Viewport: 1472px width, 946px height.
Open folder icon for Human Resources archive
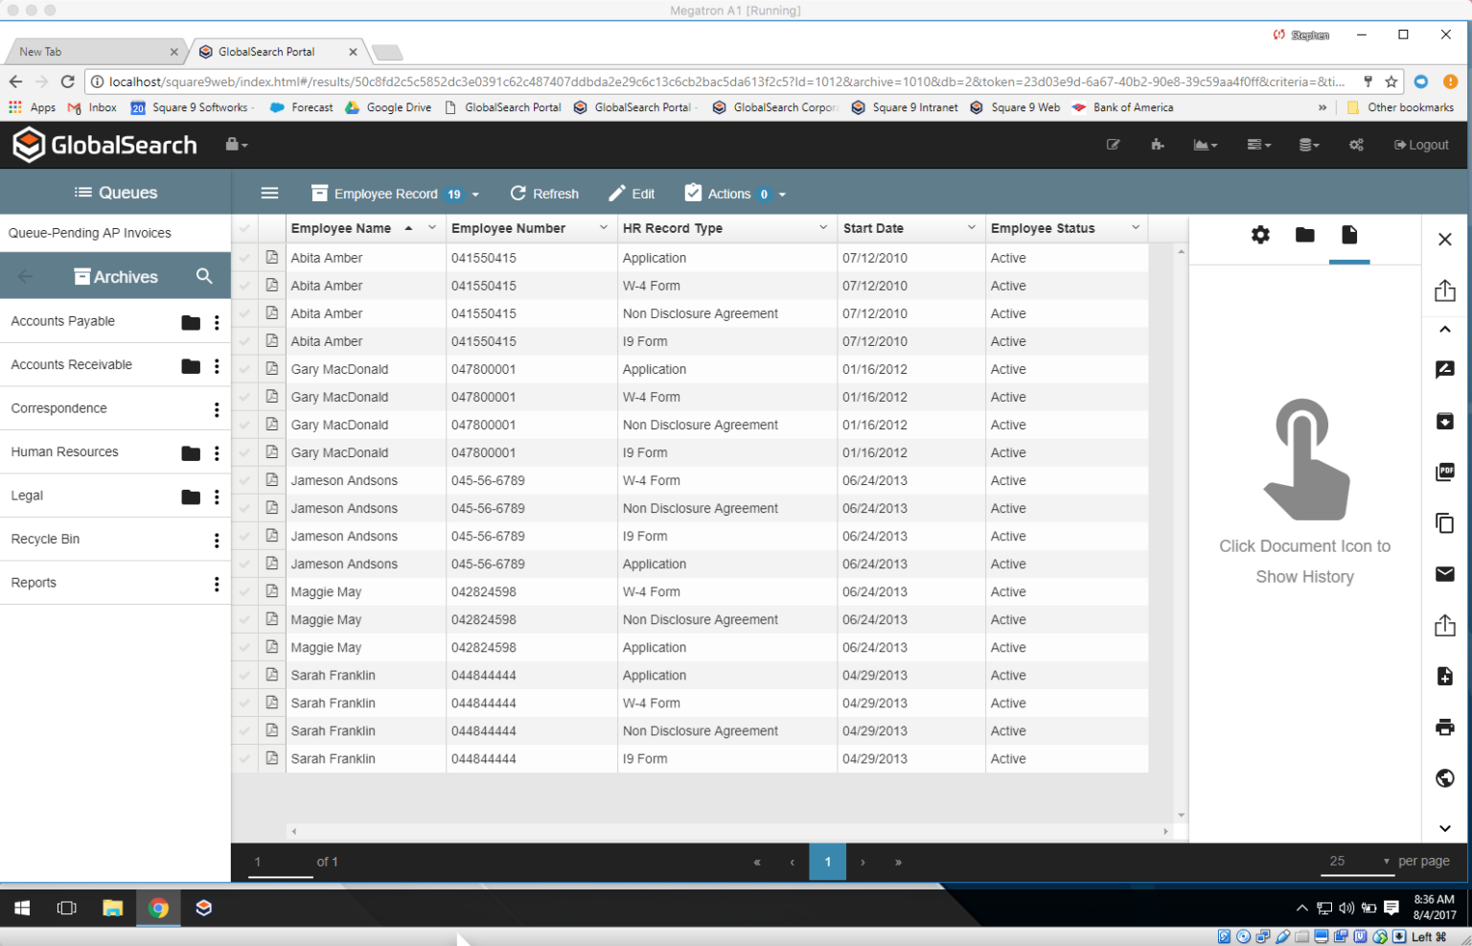click(x=191, y=453)
